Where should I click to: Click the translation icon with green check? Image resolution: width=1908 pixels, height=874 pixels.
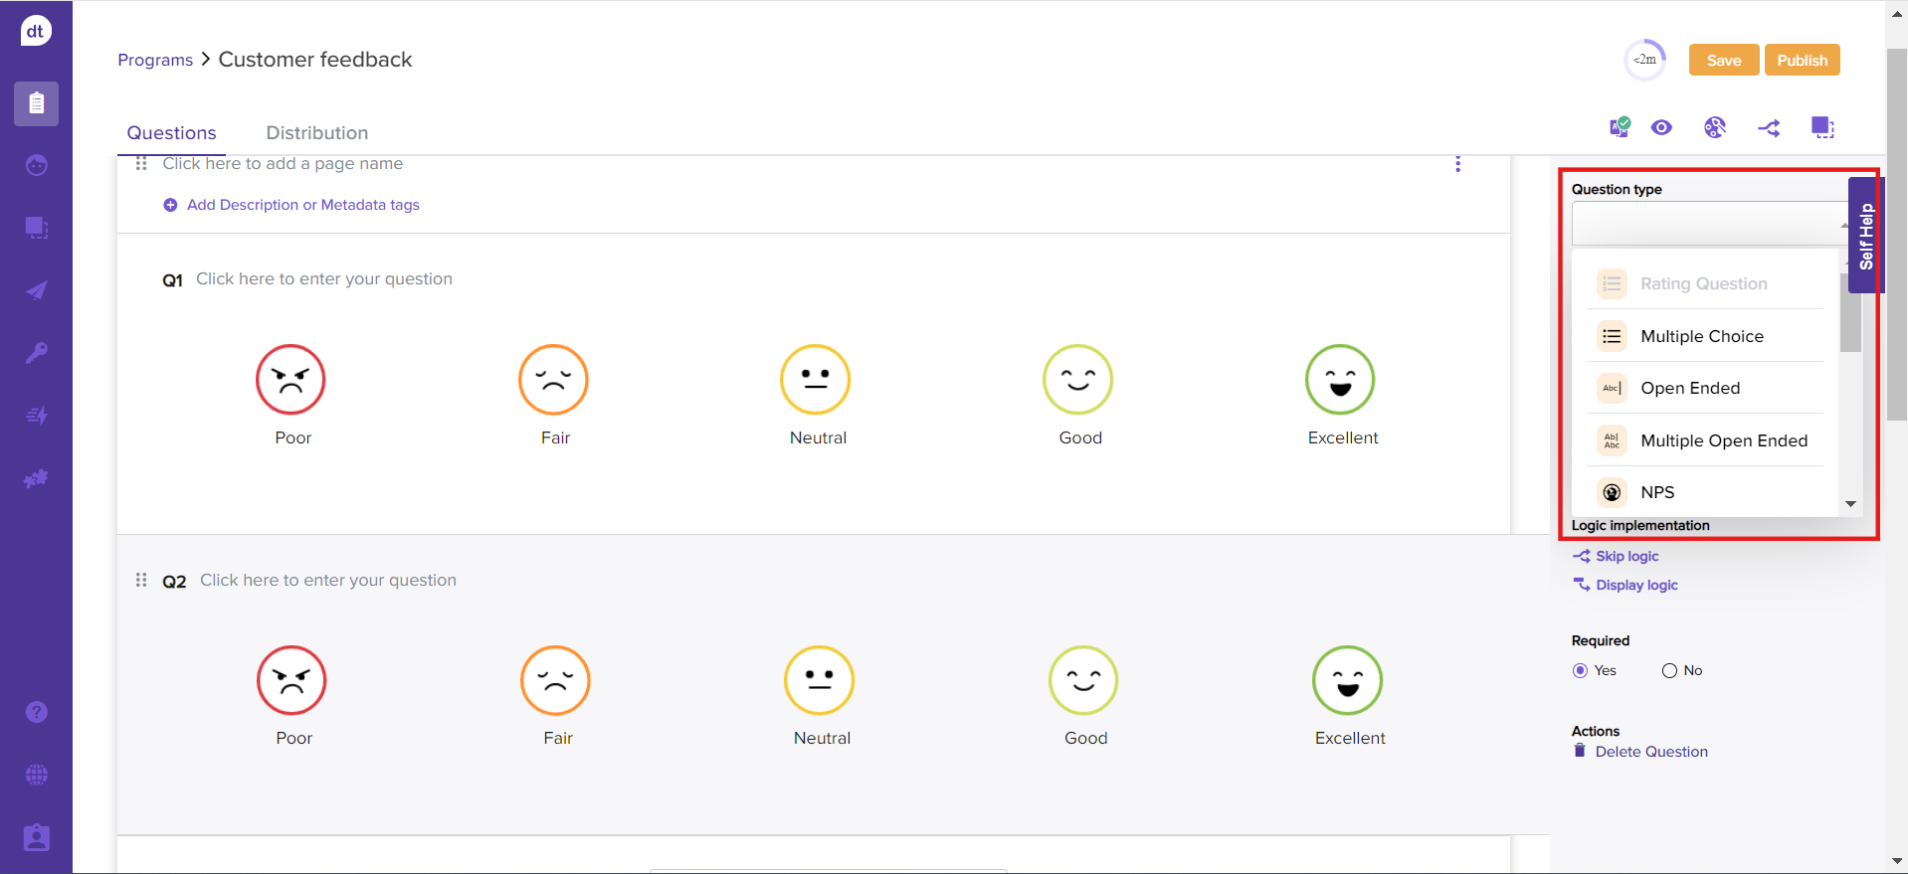1620,127
